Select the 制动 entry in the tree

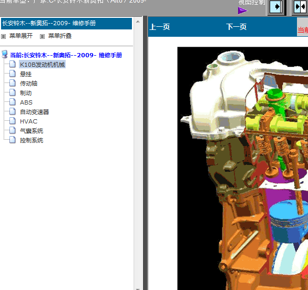[x=26, y=93]
